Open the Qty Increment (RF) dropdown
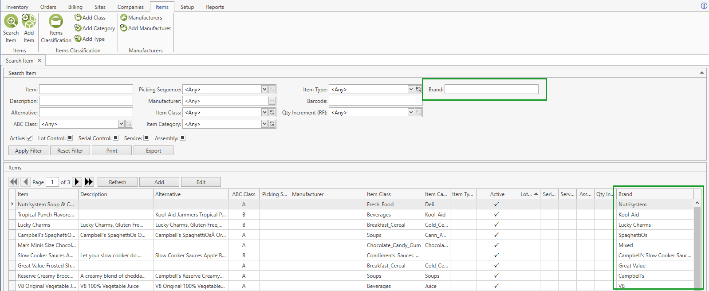709x291 pixels. [411, 112]
